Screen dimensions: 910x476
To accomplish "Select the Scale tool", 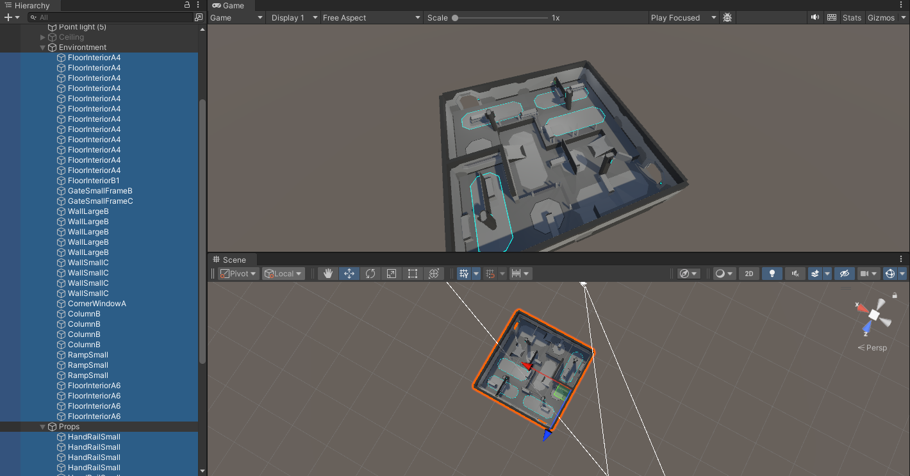I will click(x=392, y=274).
